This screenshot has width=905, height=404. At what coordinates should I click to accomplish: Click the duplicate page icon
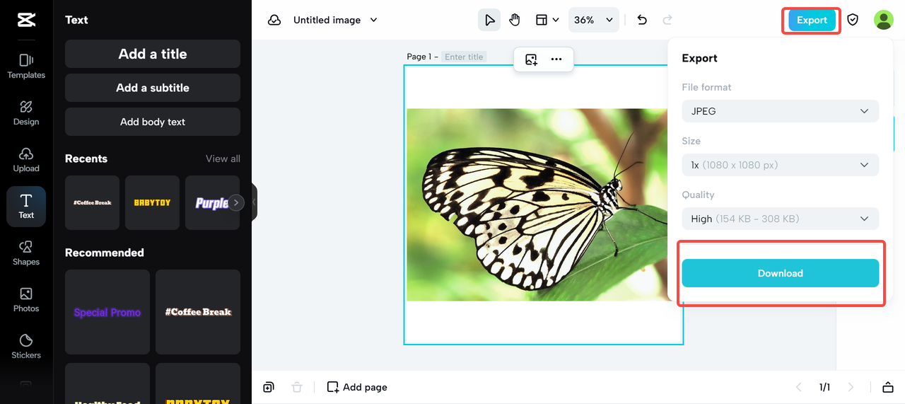[269, 387]
